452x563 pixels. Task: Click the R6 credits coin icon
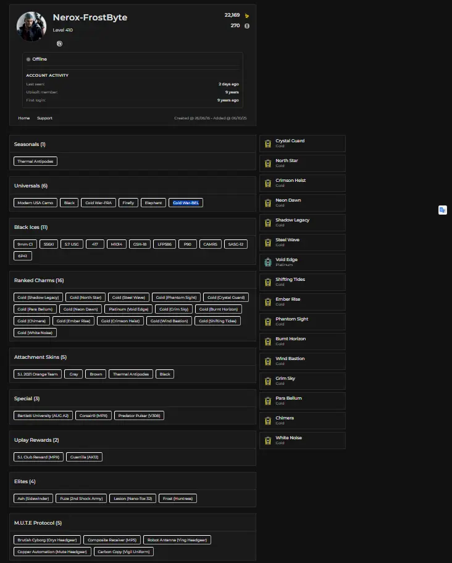pos(247,26)
